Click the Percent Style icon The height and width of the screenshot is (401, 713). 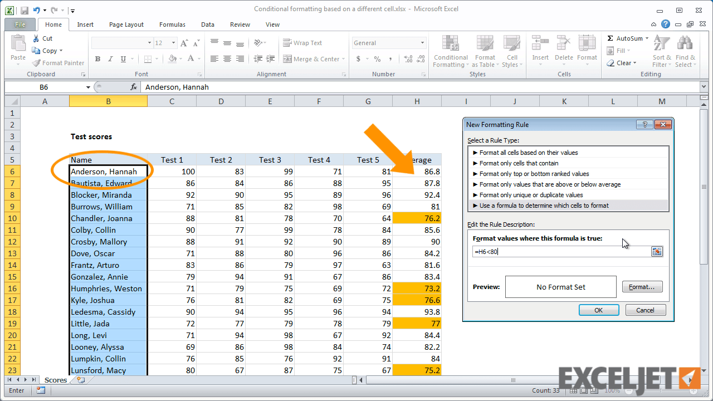376,58
